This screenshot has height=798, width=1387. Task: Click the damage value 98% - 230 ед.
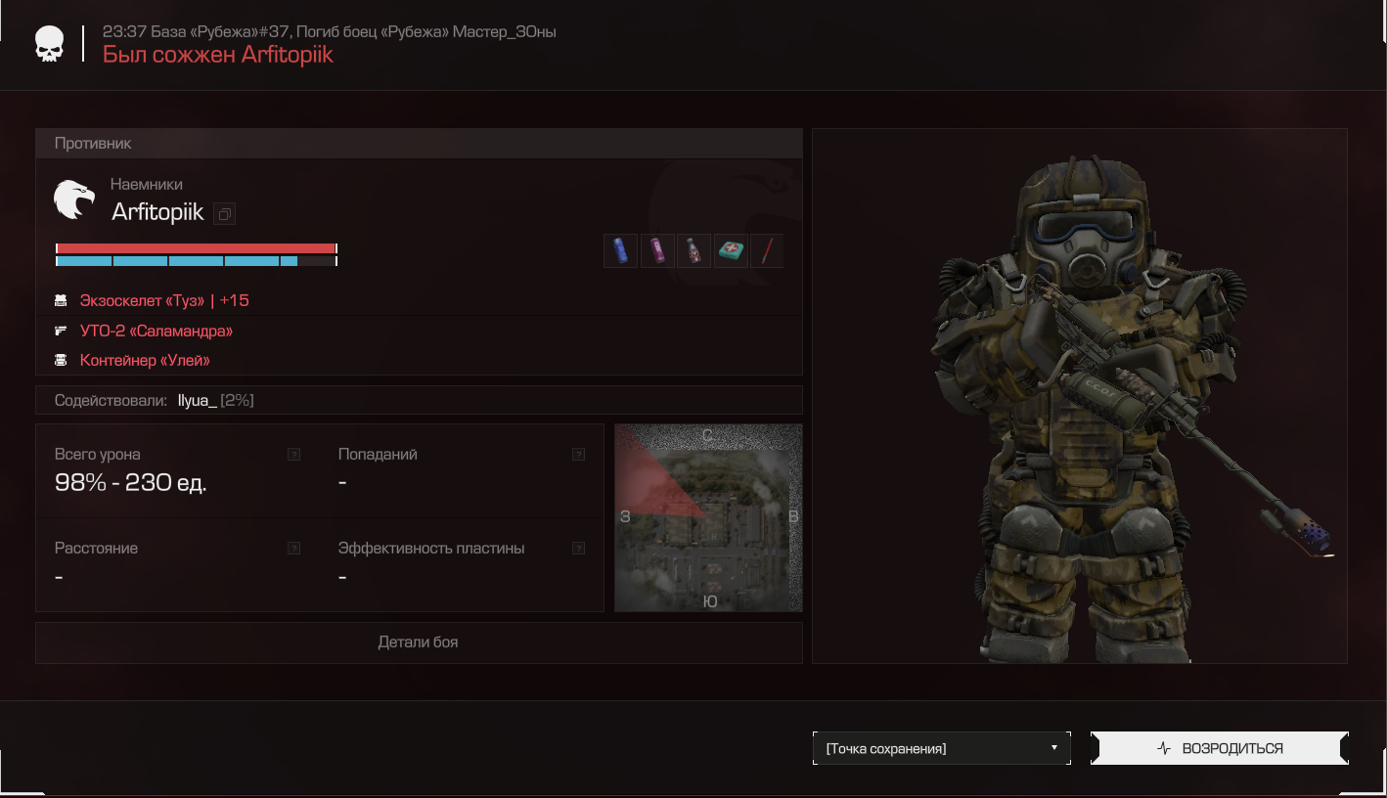coord(131,482)
